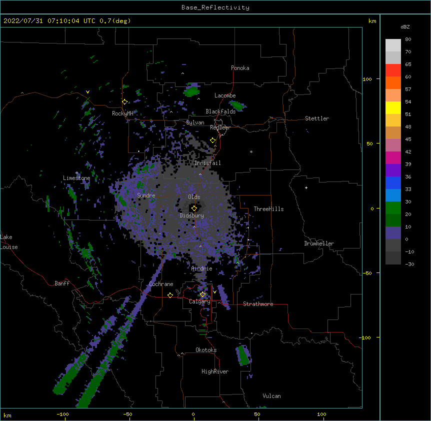The image size is (431, 421).
Task: Click the Okotoks label
Action: pos(206,350)
